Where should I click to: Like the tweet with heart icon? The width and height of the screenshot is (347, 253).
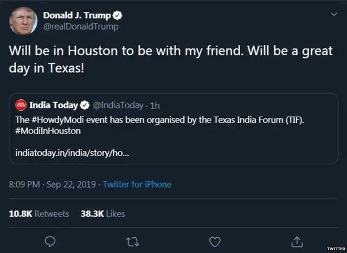(x=215, y=240)
